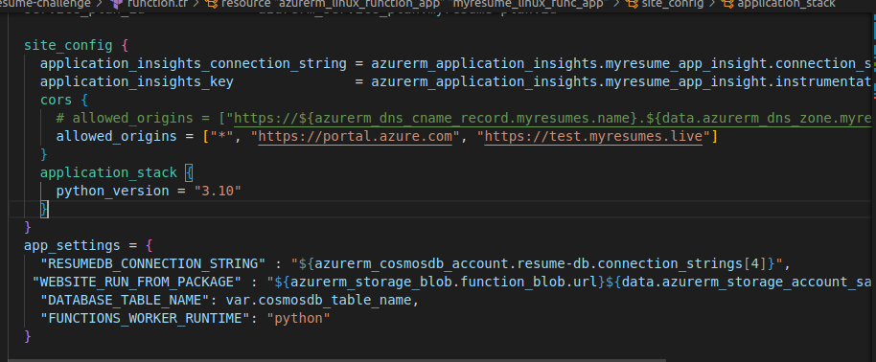Click the chevron before application_stack breadcrumb
The height and width of the screenshot is (362, 876).
(x=712, y=4)
